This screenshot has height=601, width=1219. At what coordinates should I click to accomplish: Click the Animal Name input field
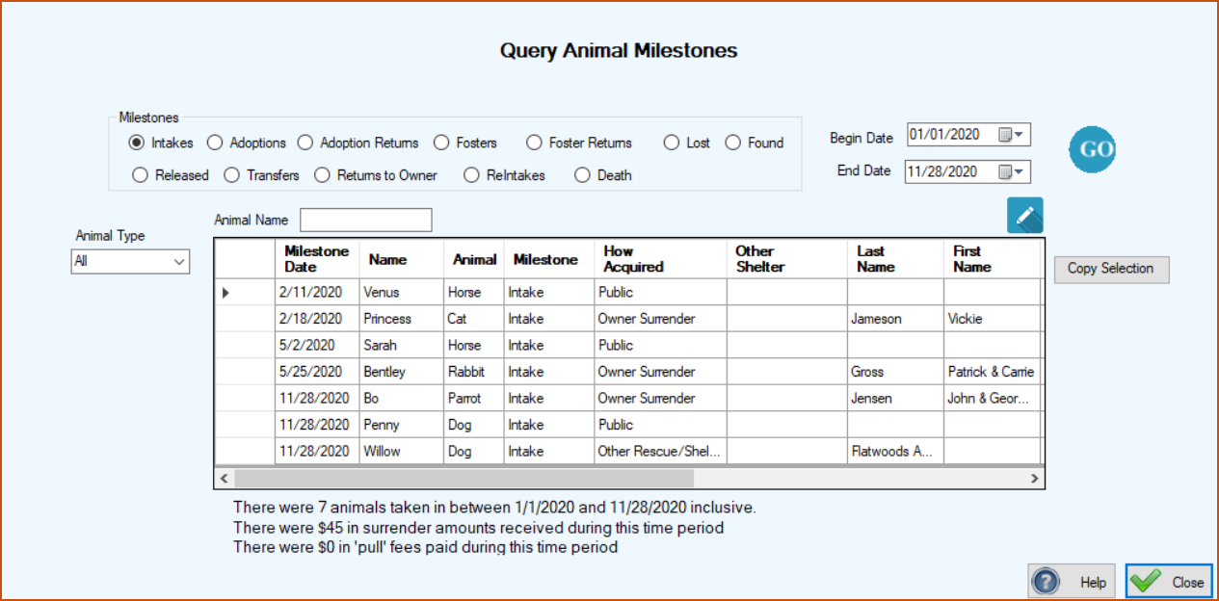[x=366, y=220]
